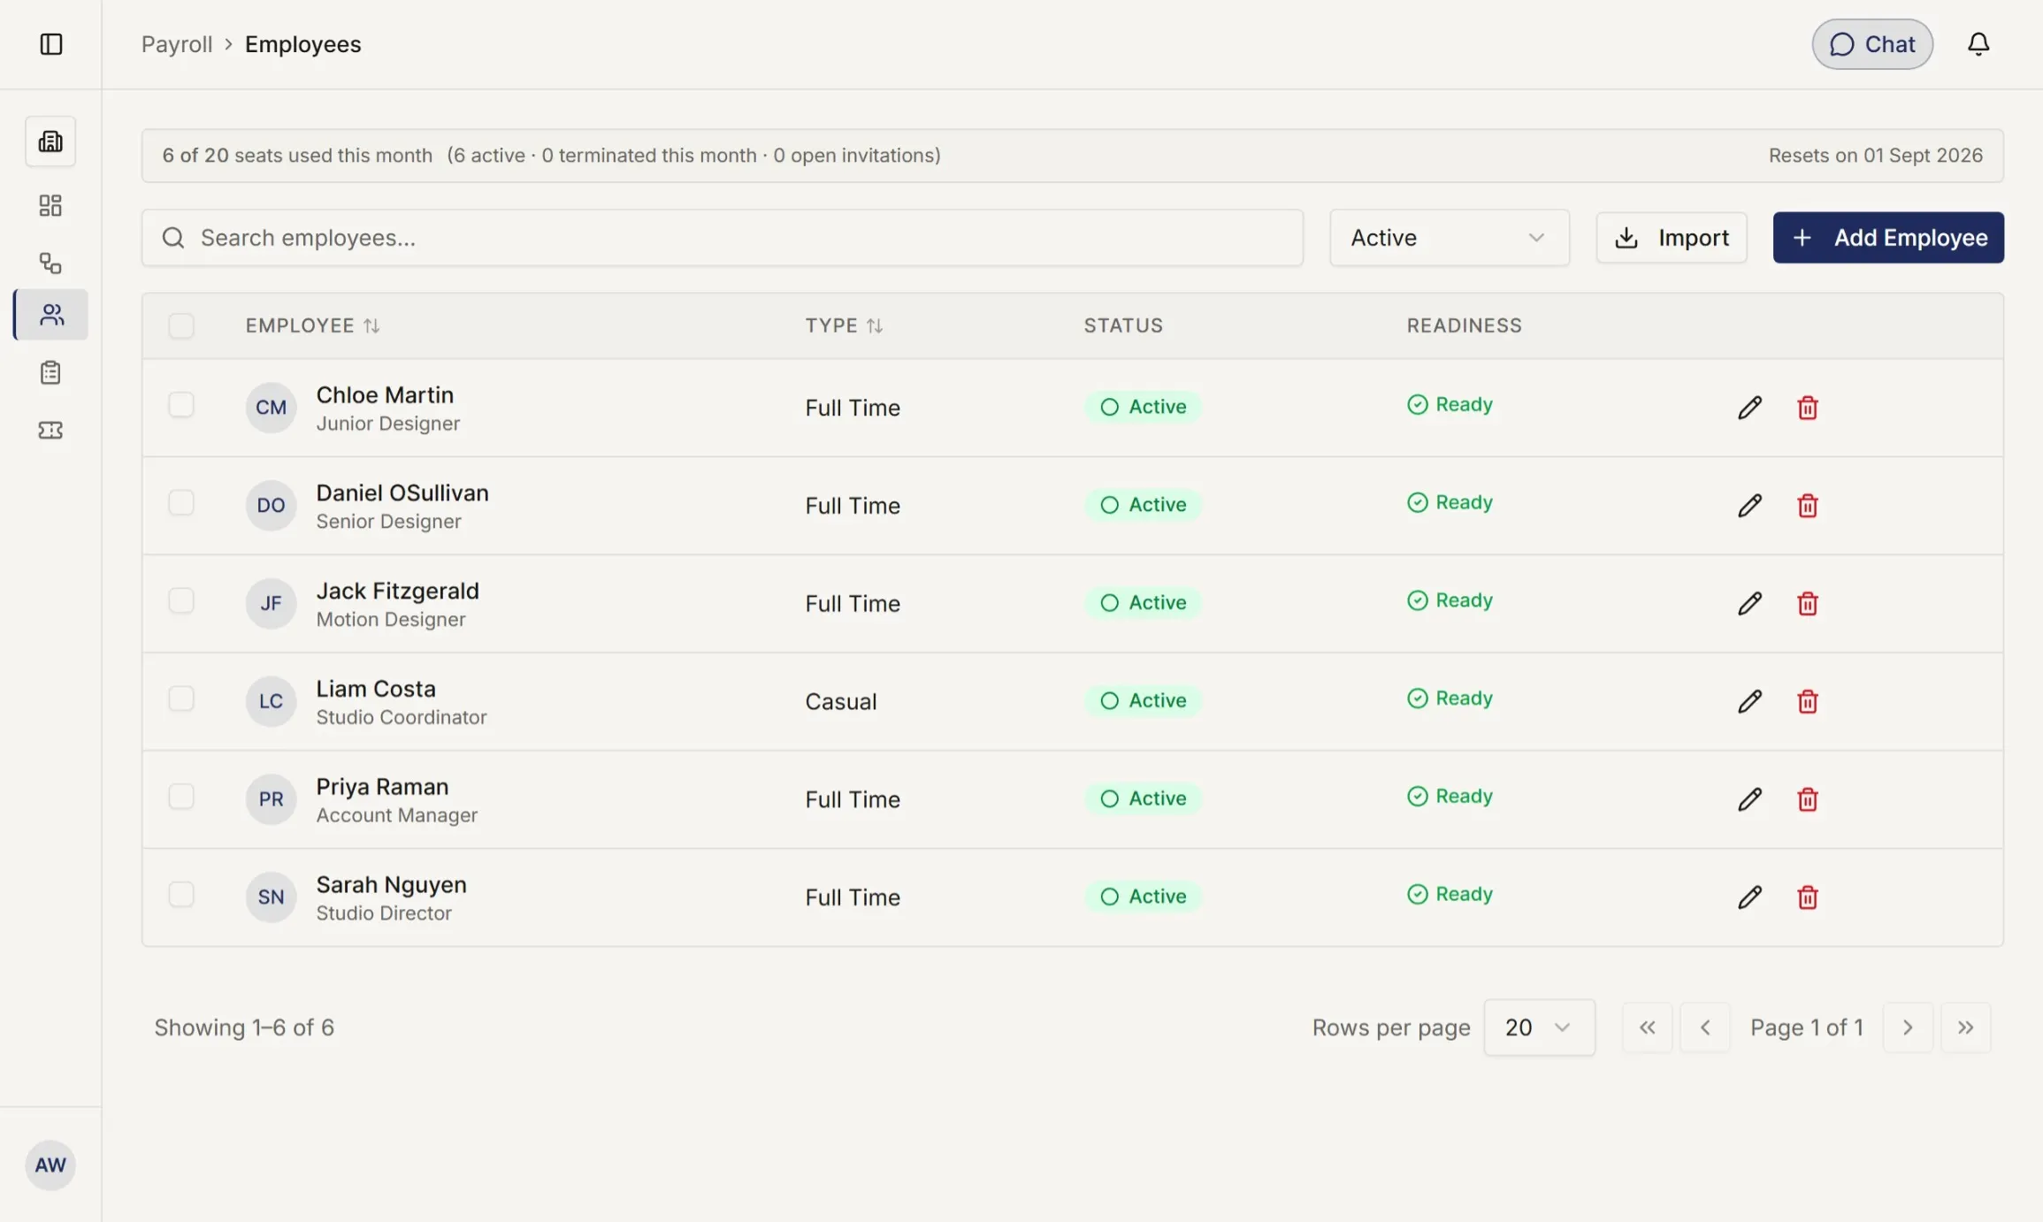
Task: Open the workflow shapes sidebar icon
Action: coord(50,263)
